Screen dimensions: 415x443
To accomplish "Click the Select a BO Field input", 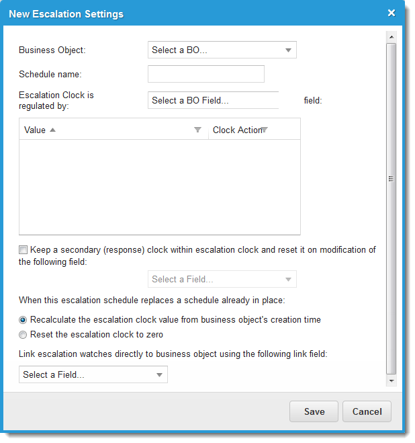I will pyautogui.click(x=213, y=100).
